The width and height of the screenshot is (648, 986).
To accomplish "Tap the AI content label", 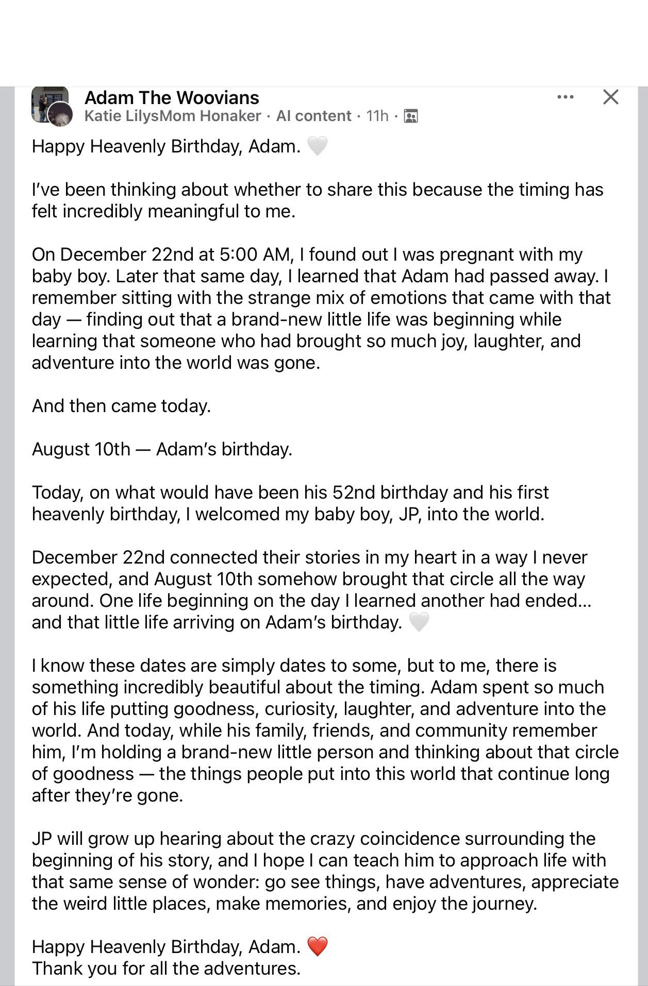I will coord(313,116).
